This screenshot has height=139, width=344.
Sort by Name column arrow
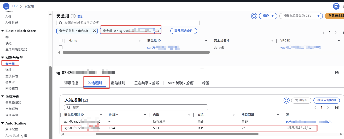pyautogui.click(x=140, y=41)
